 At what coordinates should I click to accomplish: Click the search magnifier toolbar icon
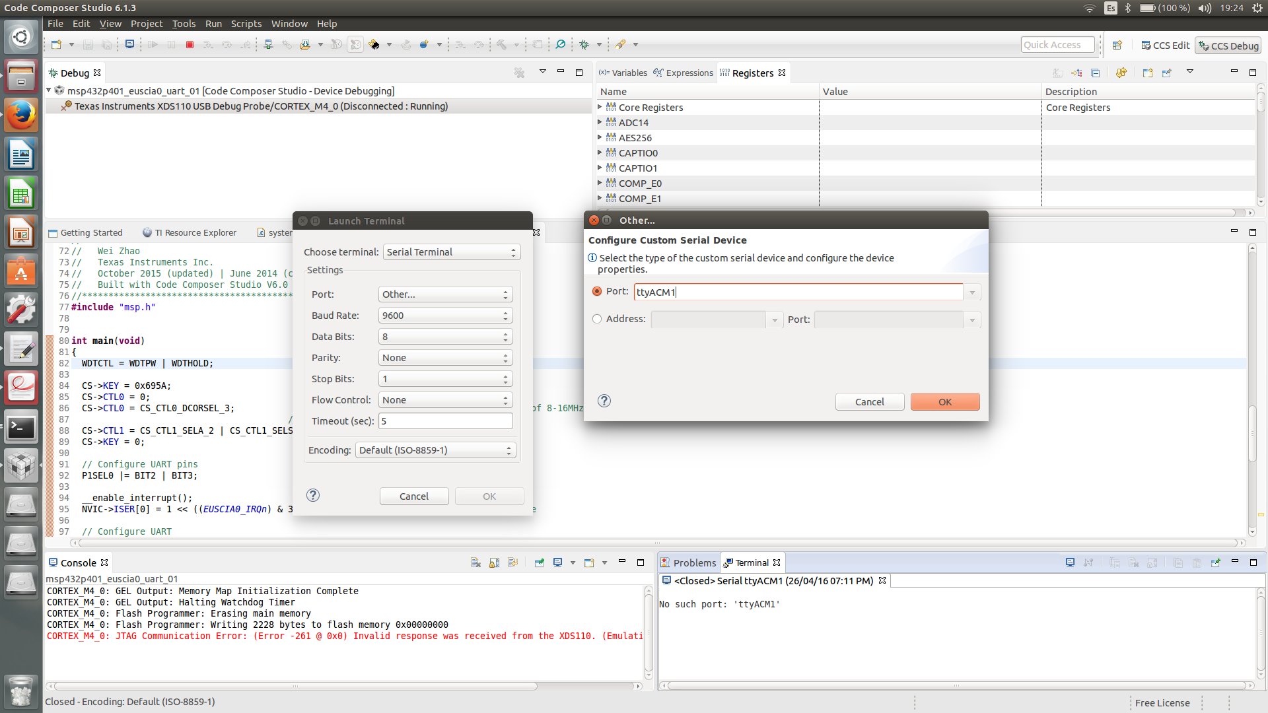click(x=560, y=45)
